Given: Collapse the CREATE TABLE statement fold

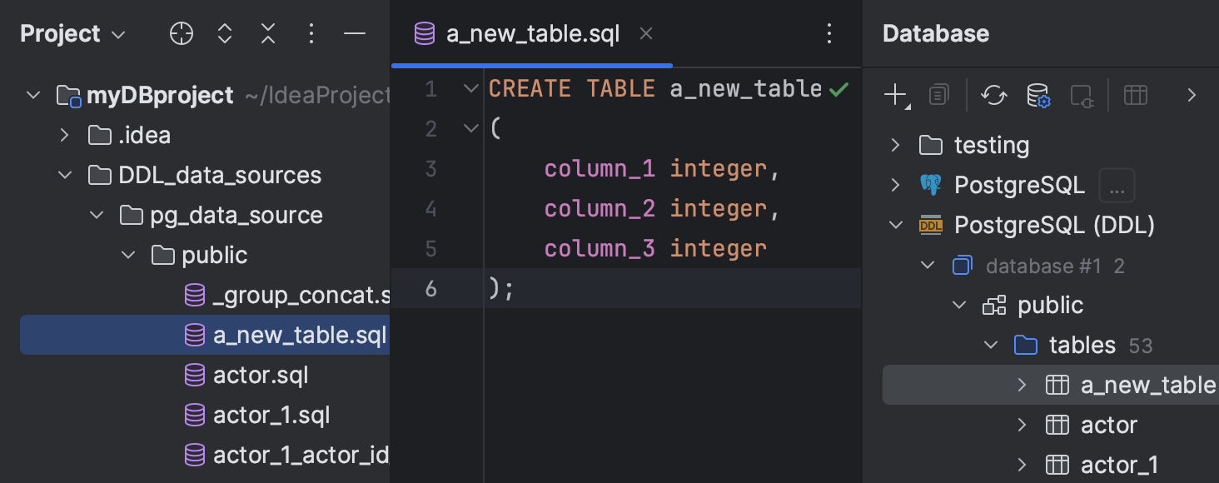Looking at the screenshot, I should (x=470, y=88).
